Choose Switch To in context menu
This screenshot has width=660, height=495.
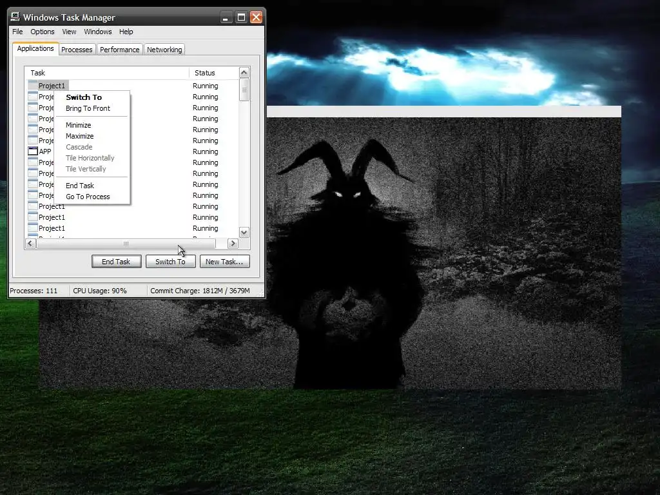92,97
